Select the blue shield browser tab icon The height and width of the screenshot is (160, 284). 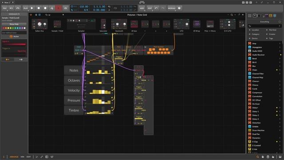click(275, 16)
